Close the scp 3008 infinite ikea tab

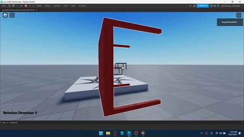(x=37, y=10)
